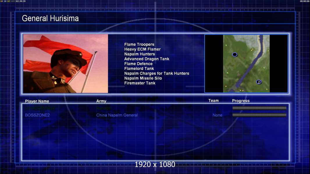Click Firemaster Tank entry

140,83
